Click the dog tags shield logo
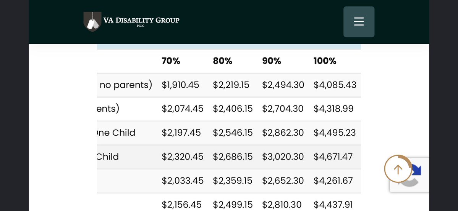The width and height of the screenshot is (458, 211). point(92,22)
